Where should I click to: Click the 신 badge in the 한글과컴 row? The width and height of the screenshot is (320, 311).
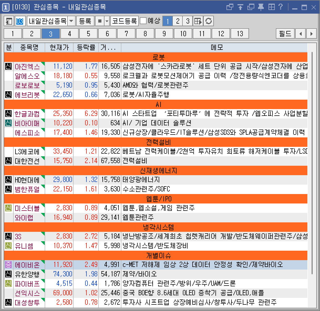coord(9,114)
